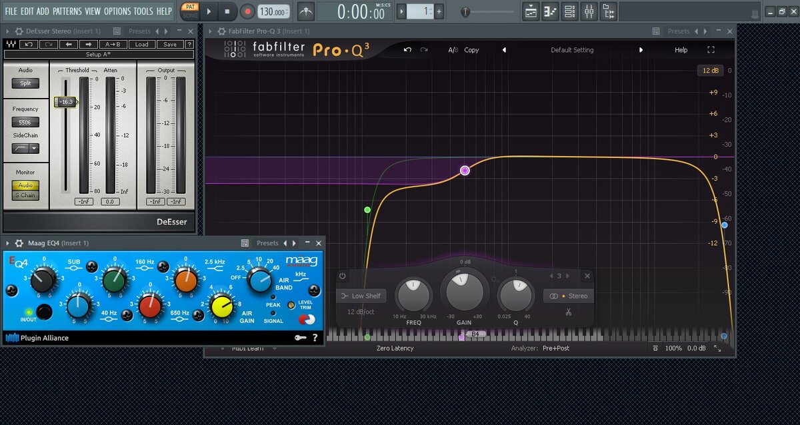Click Pro-Q 3 Copy button
The image size is (800, 425).
tap(471, 50)
